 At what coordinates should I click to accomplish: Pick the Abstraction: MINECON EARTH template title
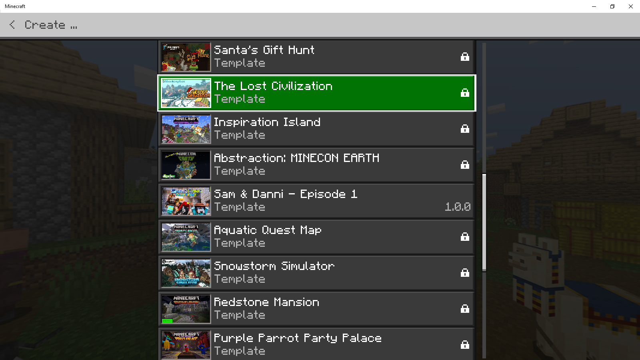(296, 158)
